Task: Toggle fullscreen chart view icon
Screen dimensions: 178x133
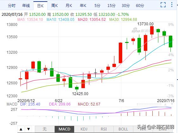Action: pyautogui.click(x=163, y=5)
